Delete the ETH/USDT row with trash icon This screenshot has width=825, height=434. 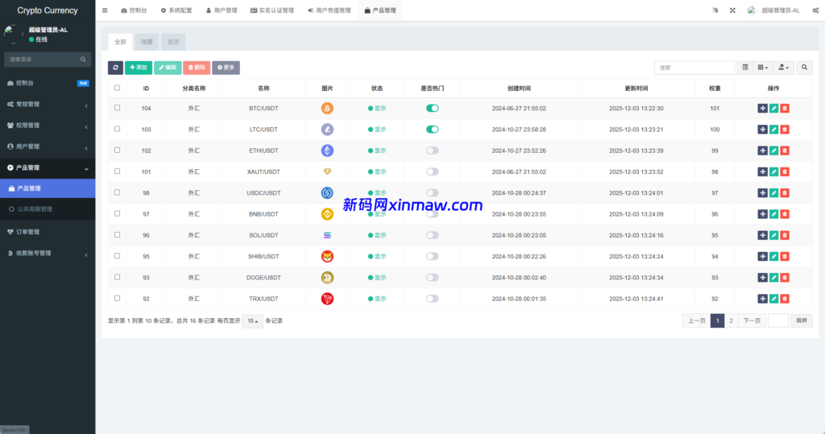[x=785, y=151]
